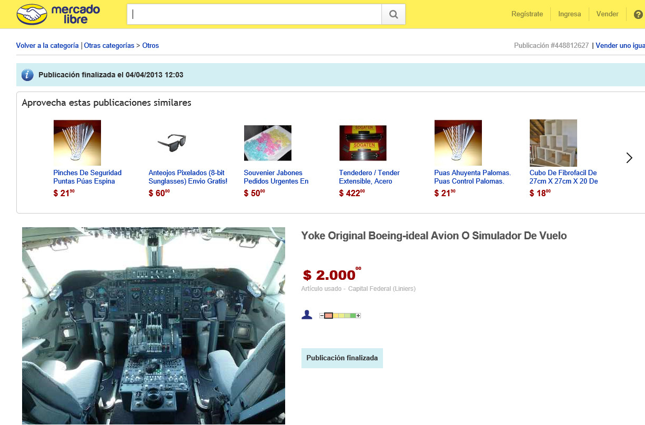Open the Ingresa menu item
Image resolution: width=645 pixels, height=425 pixels.
pyautogui.click(x=570, y=14)
